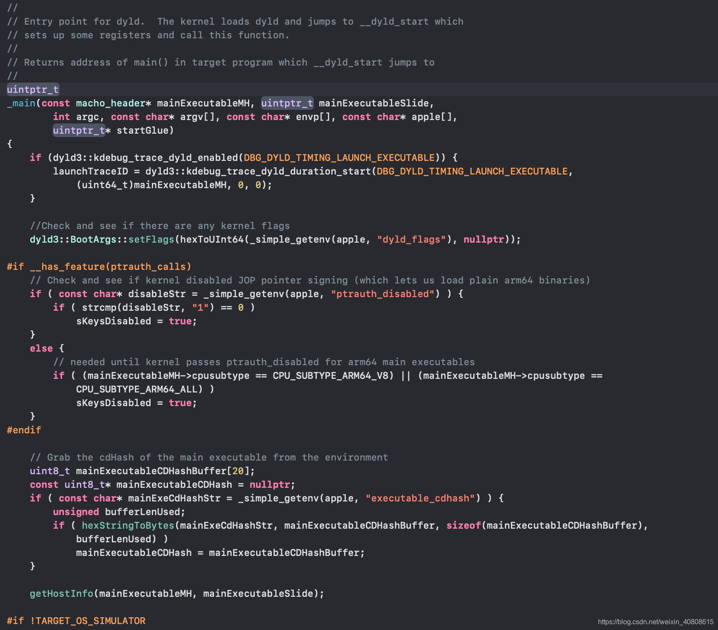Click the "Grab the cdHash" comment
The image size is (718, 630).
point(209,457)
